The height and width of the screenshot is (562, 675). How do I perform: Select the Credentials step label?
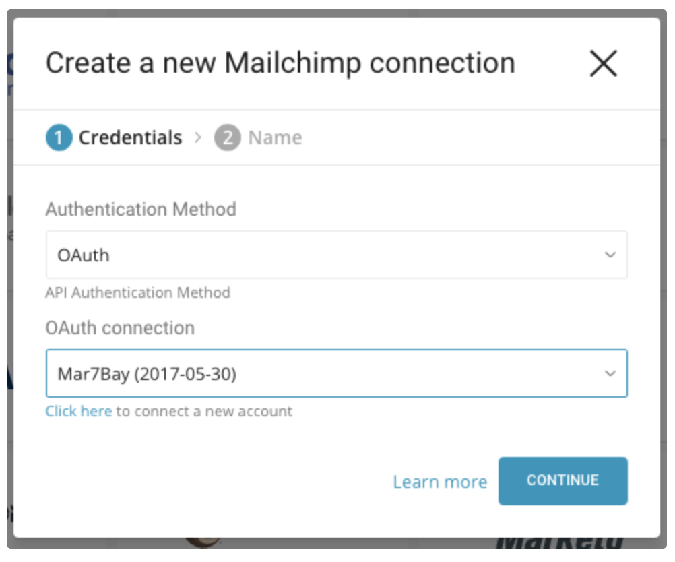point(130,138)
